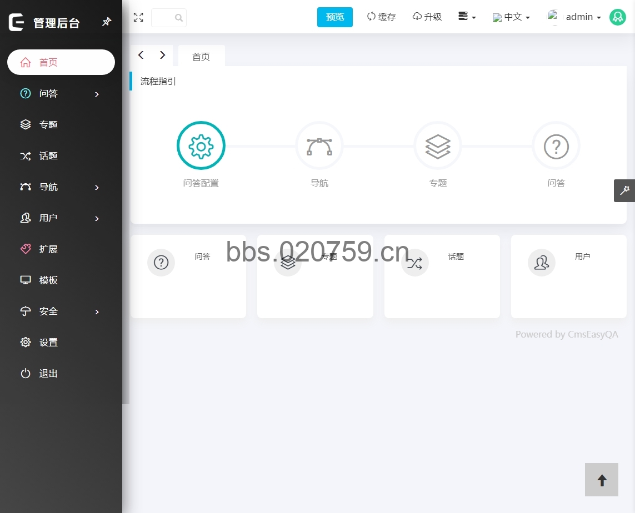Toggle fullscreen with the expand icon
Screen dimensions: 635x513
[x=138, y=17]
